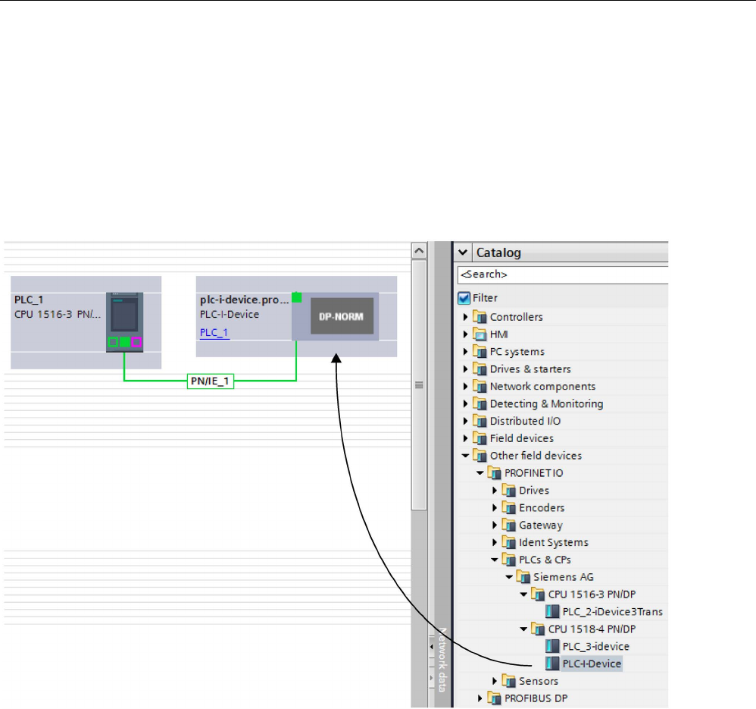Click the Detecting & Monitoring folder icon

(480, 404)
